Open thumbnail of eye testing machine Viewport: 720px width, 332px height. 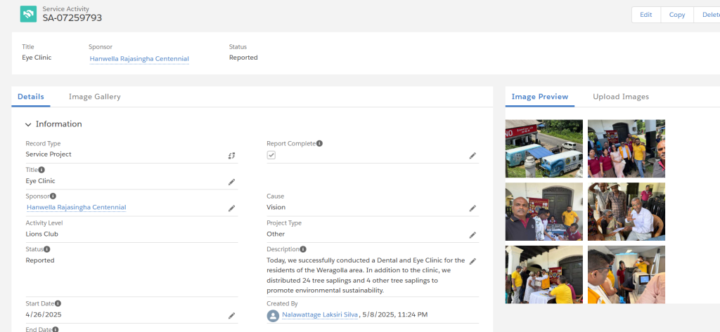tap(626, 274)
